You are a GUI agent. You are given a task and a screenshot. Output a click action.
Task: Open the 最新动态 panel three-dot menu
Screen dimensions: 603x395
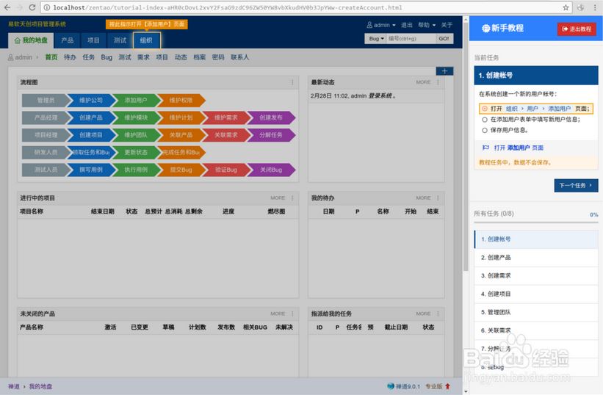pyautogui.click(x=438, y=82)
